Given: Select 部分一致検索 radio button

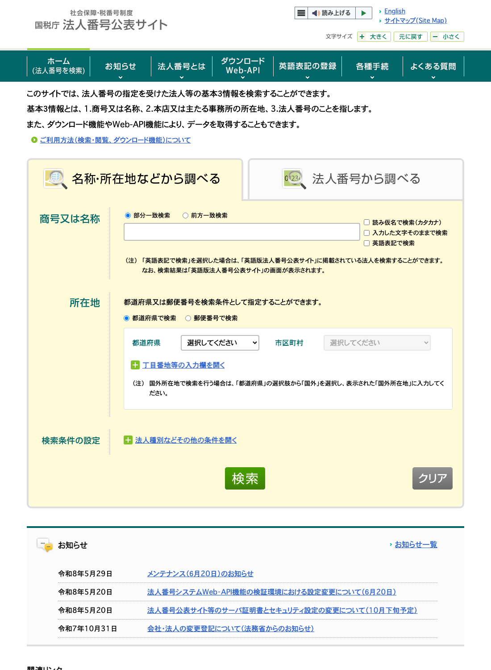Looking at the screenshot, I should pos(128,216).
